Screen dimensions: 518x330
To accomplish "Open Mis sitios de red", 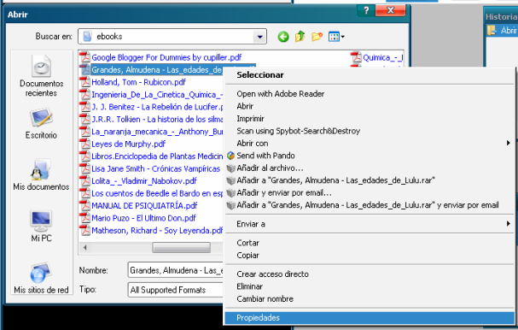I will [41, 278].
